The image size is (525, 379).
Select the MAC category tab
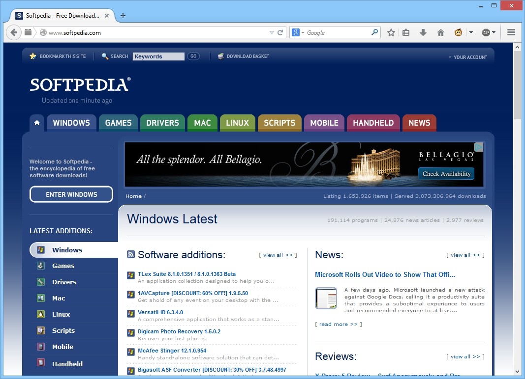coord(203,123)
